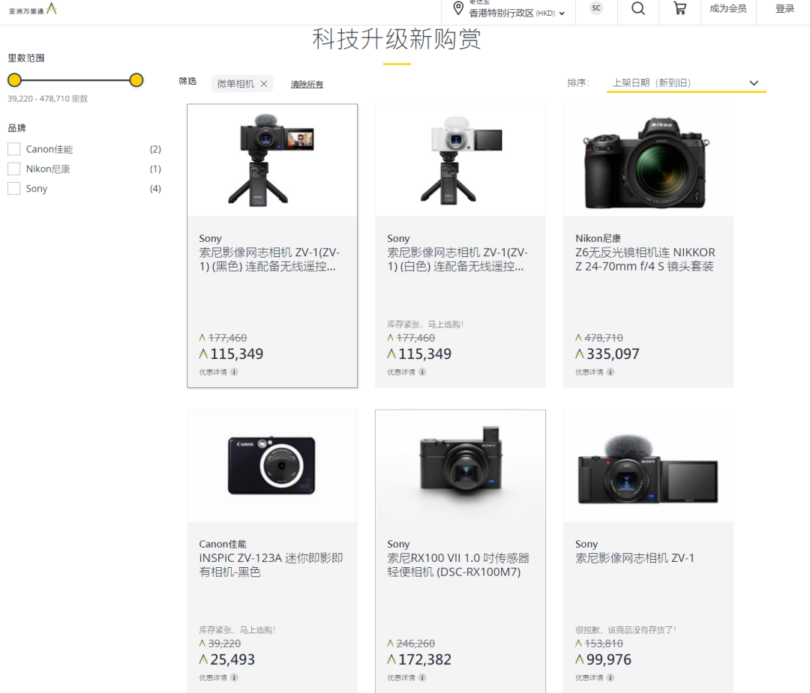Open the white Sony ZV-1 product image
Screen dimensions: 810x693
coord(460,160)
